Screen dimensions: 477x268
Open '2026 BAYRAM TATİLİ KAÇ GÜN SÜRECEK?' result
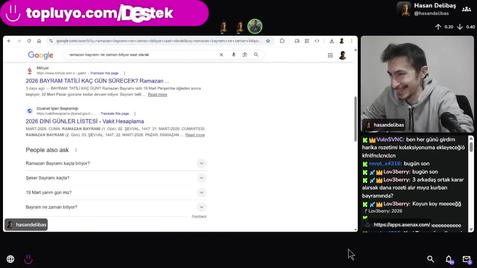click(x=98, y=81)
